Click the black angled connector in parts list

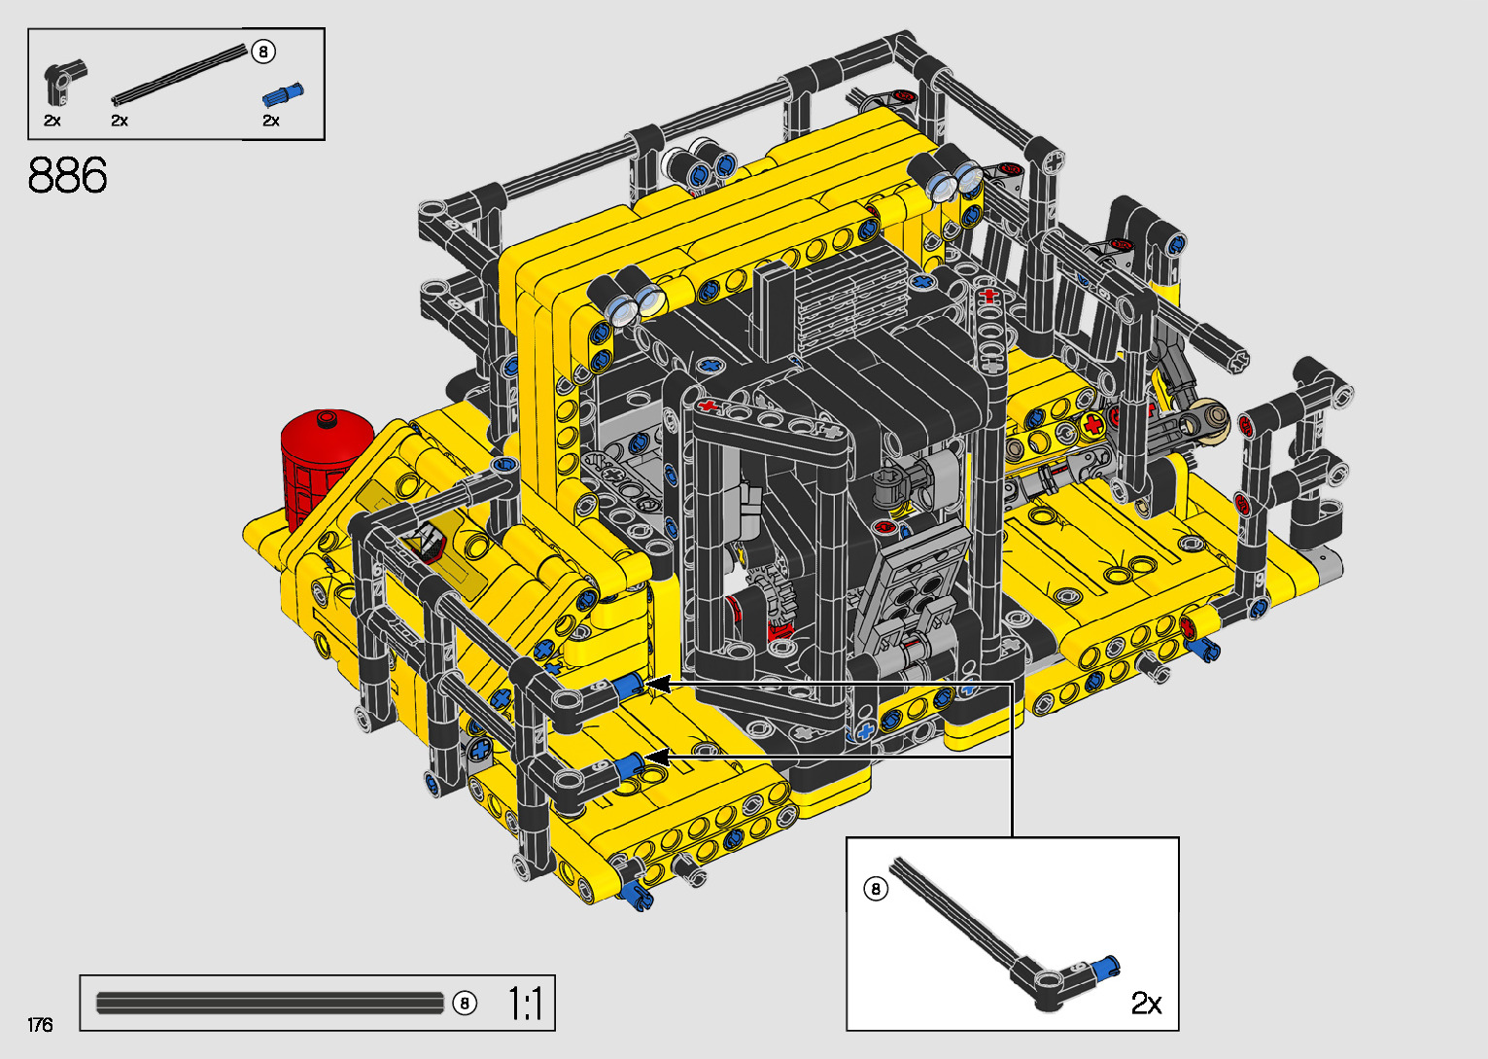(64, 83)
